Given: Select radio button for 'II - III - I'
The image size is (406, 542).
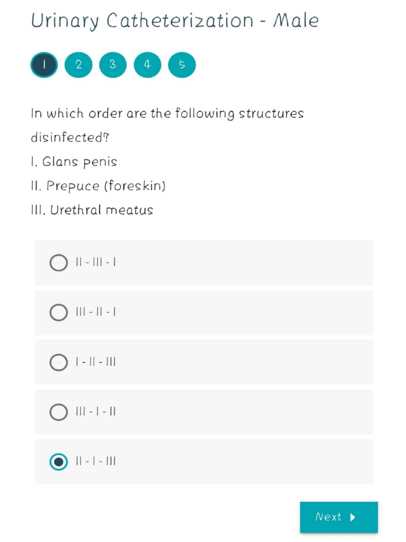Looking at the screenshot, I should tap(59, 263).
